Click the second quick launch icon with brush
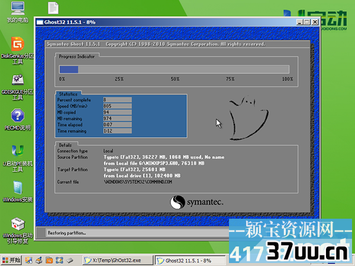355x266 pixels. [39, 260]
